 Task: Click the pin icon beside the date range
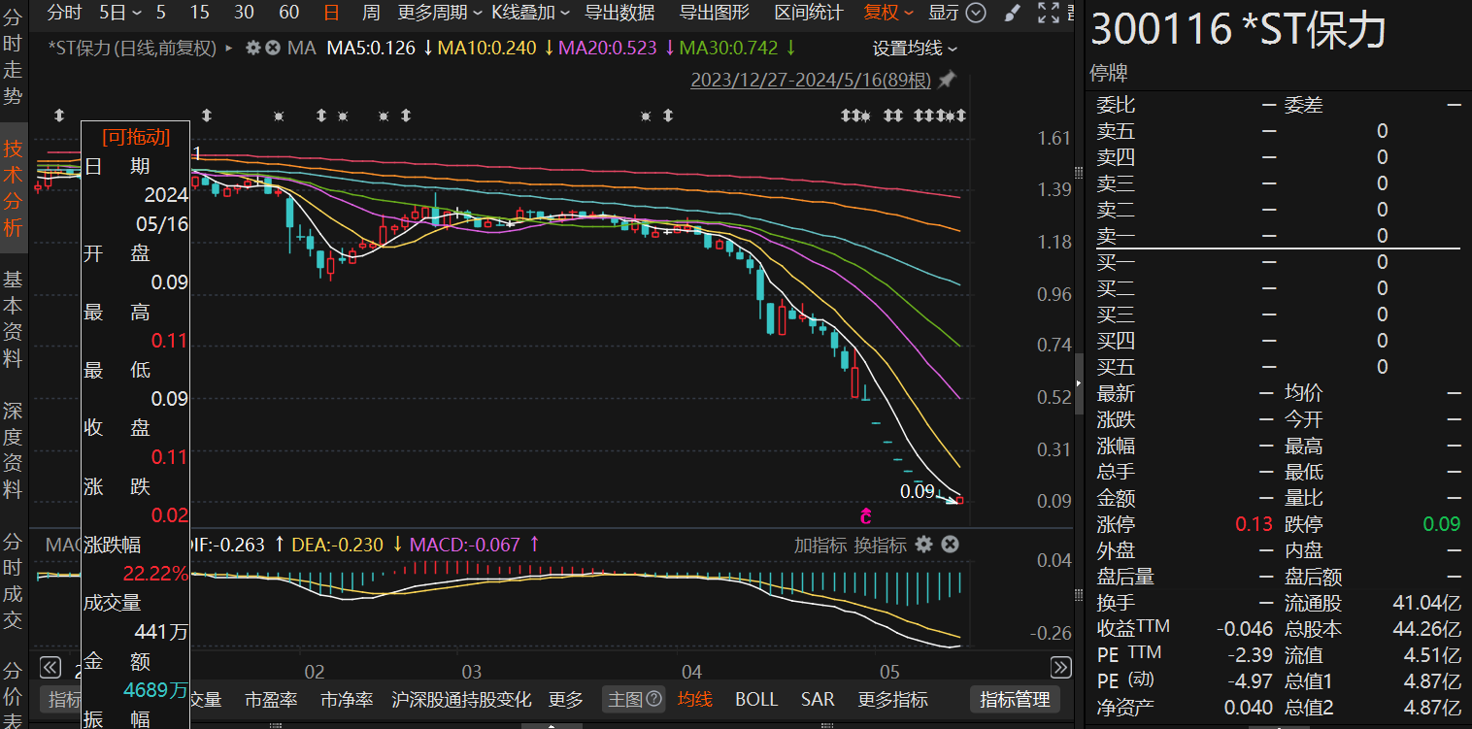pos(947,80)
